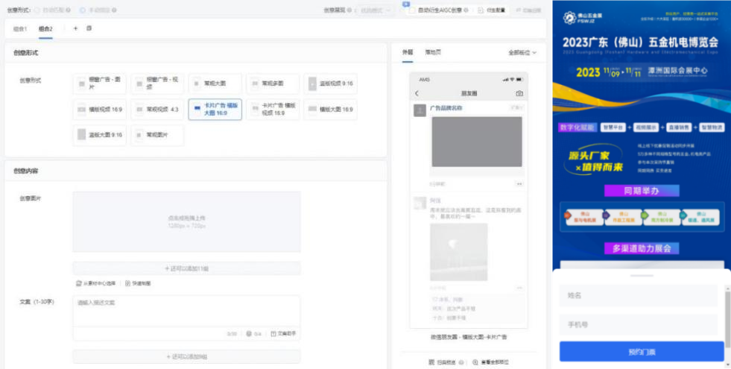Switch to the 外层 preview tab

[x=408, y=52]
